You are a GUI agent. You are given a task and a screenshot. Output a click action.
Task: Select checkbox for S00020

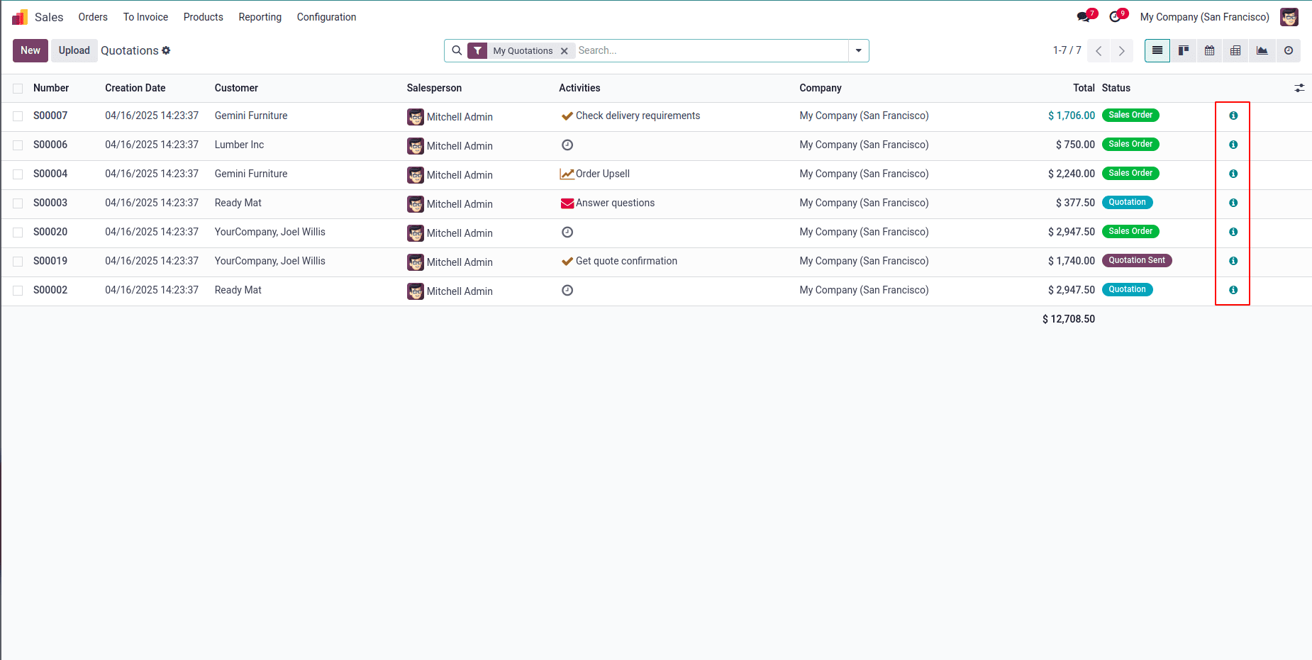tap(18, 233)
